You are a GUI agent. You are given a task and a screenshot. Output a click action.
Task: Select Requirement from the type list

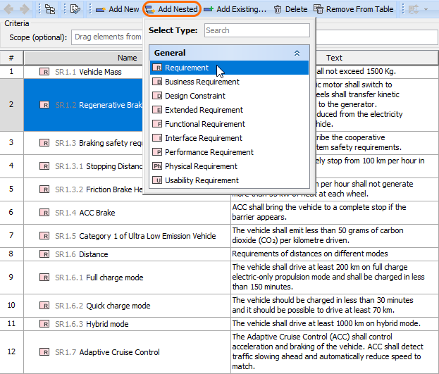[x=187, y=68]
